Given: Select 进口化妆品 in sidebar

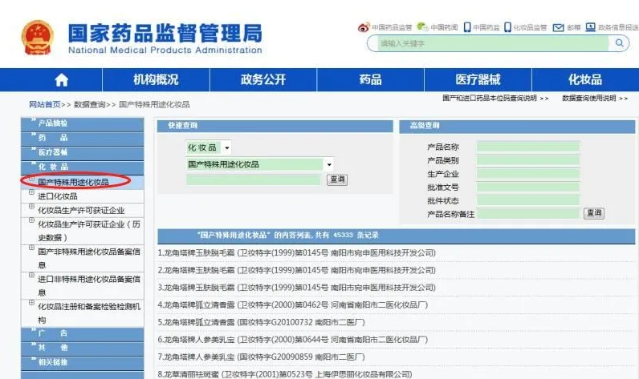Looking at the screenshot, I should pyautogui.click(x=58, y=196).
